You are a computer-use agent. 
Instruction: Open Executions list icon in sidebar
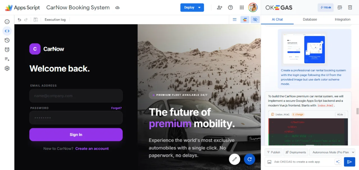(x=7, y=59)
